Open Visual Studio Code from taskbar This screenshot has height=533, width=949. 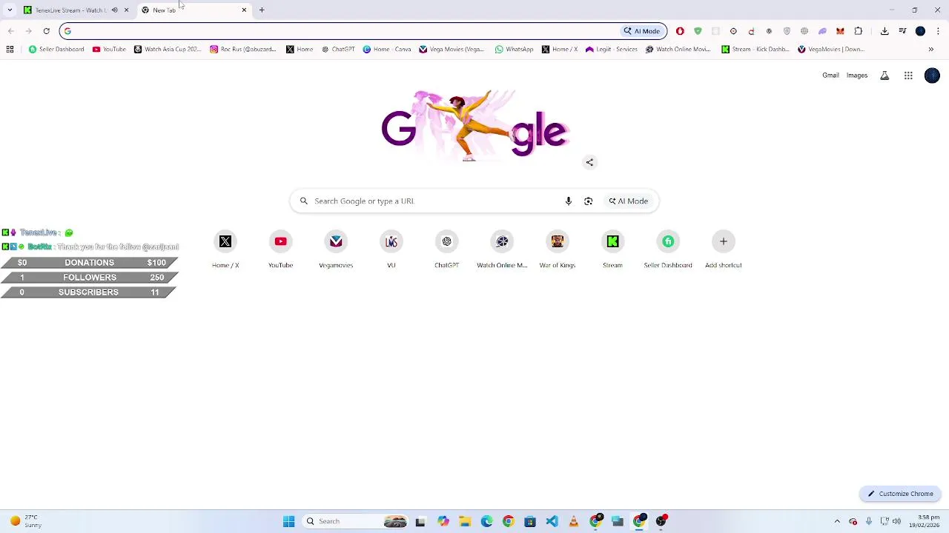pyautogui.click(x=552, y=521)
